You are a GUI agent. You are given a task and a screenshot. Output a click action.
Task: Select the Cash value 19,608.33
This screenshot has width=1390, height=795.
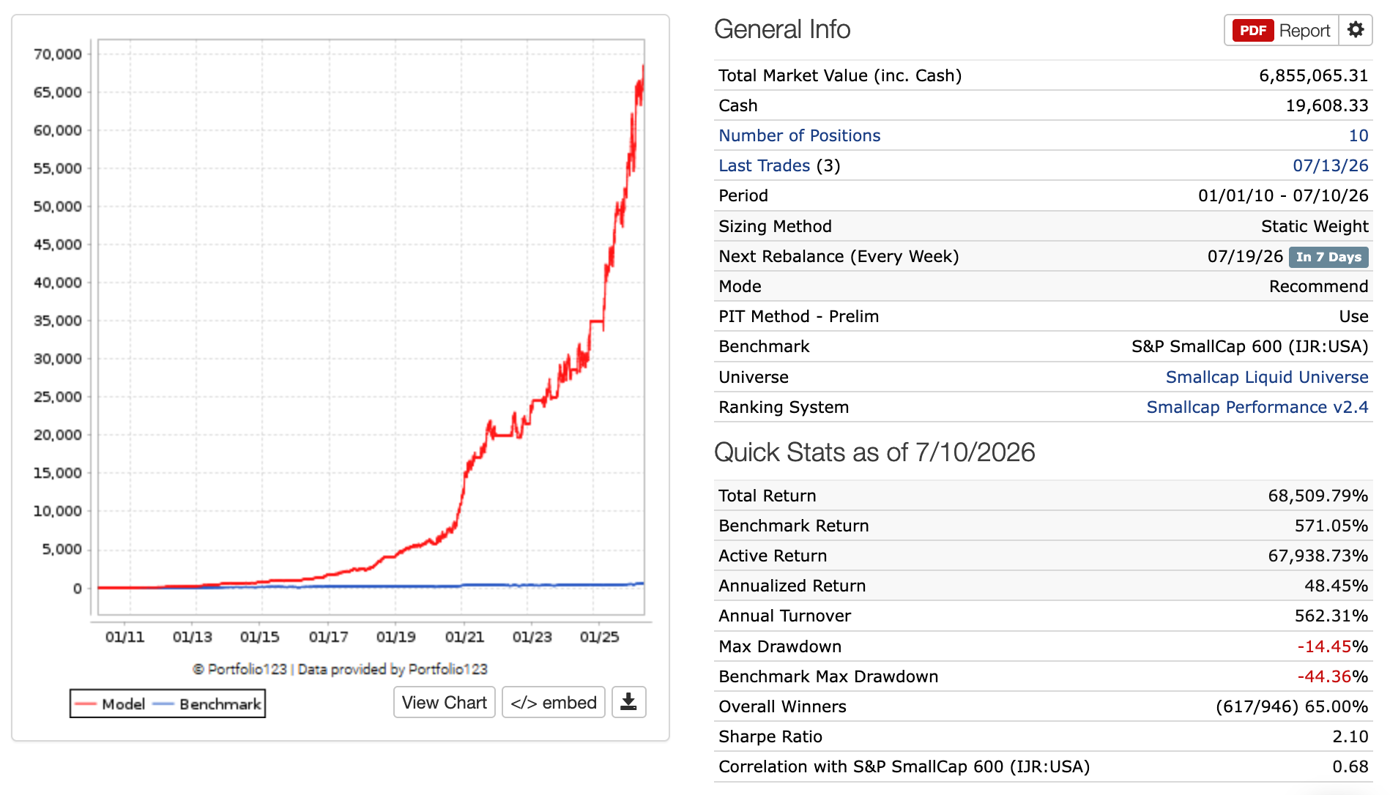1327,105
